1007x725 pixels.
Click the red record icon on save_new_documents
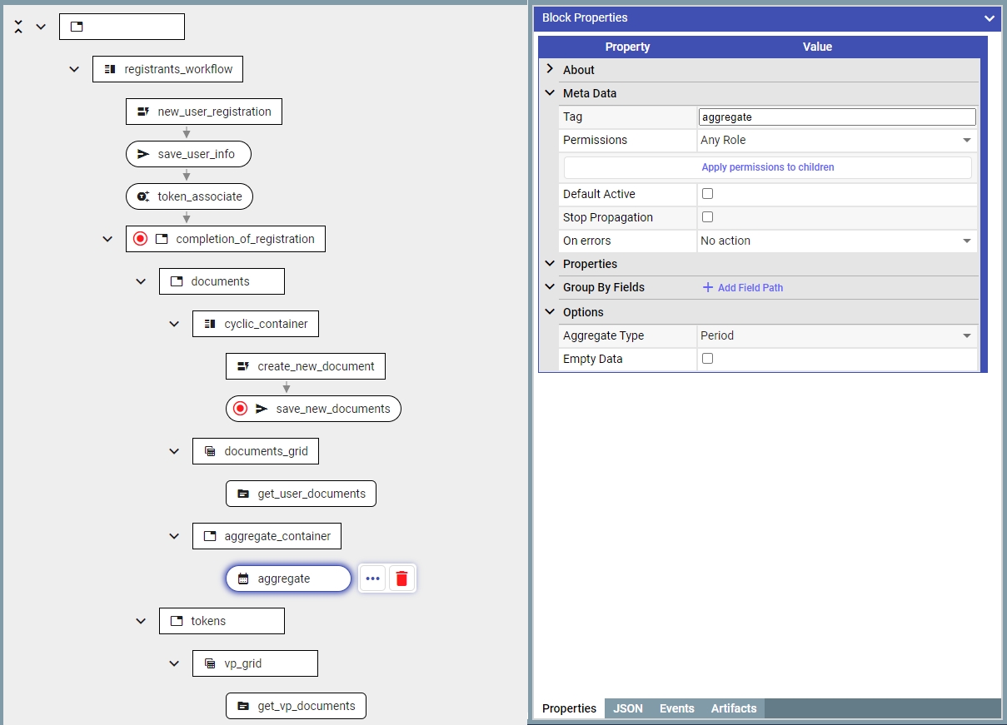pyautogui.click(x=241, y=409)
